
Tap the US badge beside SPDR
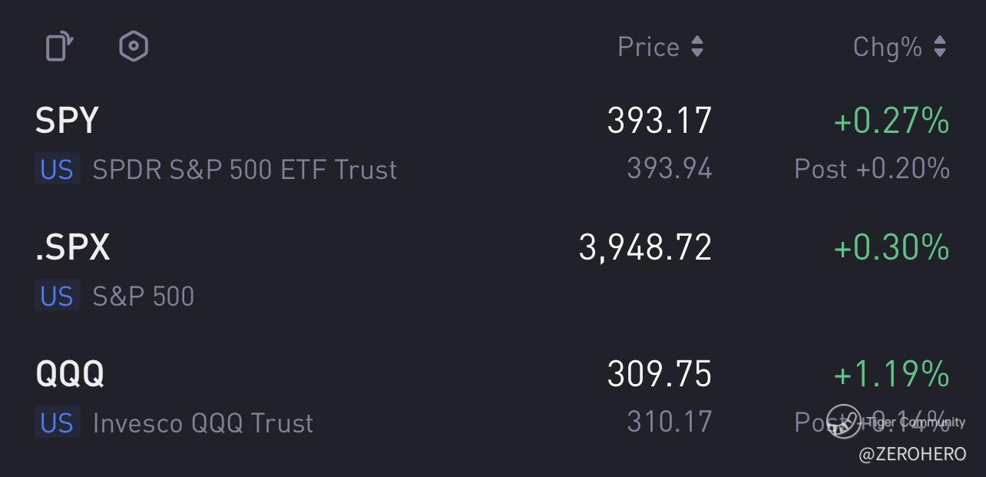coord(57,169)
